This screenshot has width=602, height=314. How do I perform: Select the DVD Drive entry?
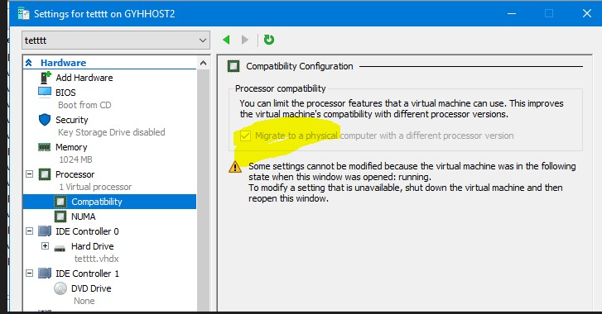pyautogui.click(x=91, y=288)
